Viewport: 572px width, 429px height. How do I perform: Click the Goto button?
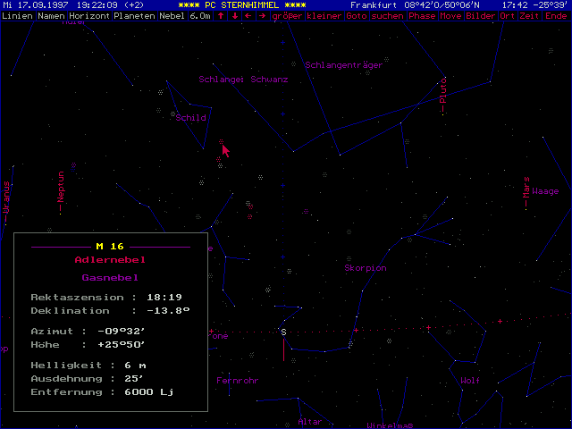(x=357, y=16)
